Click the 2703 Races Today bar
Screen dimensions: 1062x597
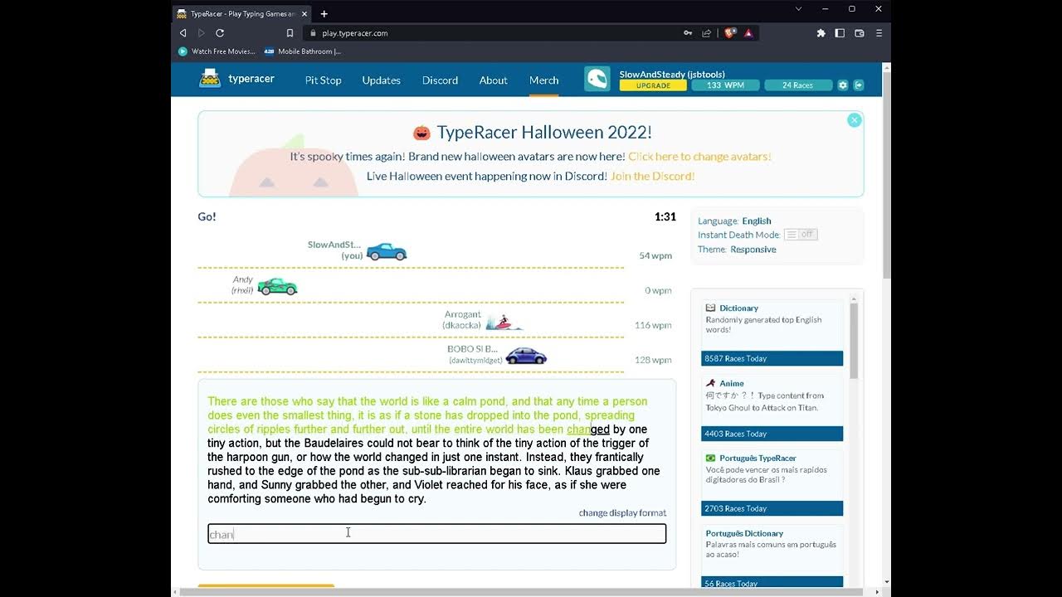[772, 508]
